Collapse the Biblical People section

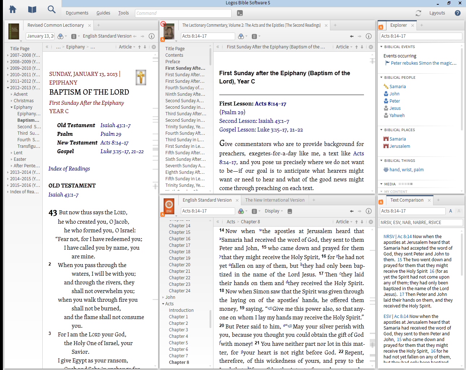(381, 77)
